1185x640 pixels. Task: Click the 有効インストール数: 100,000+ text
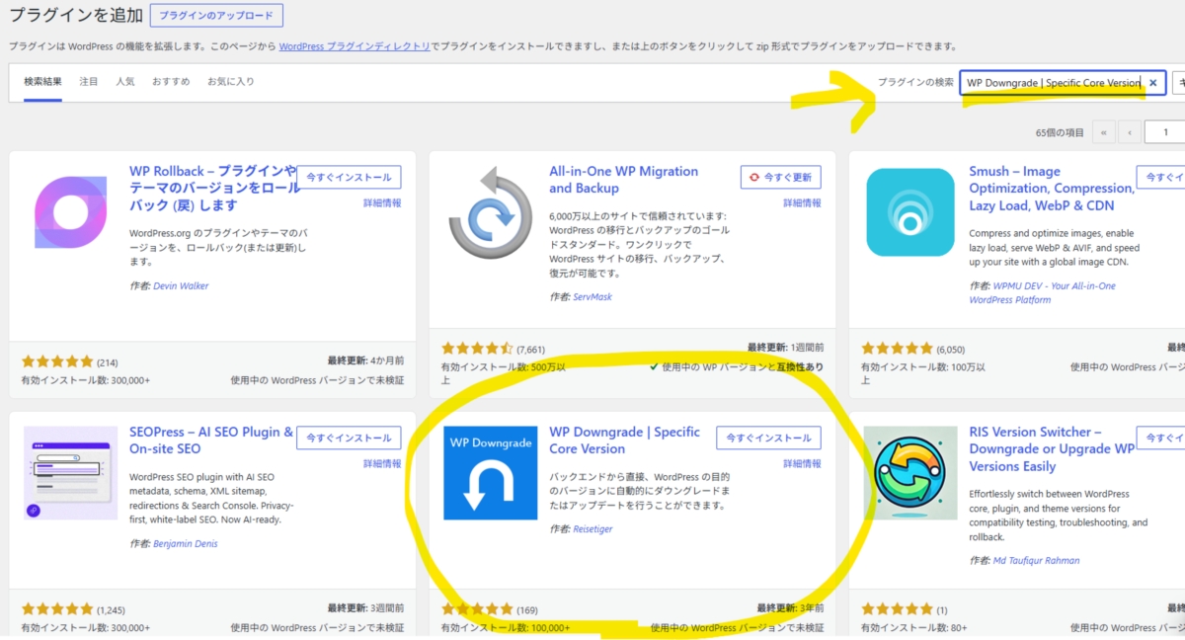(506, 627)
